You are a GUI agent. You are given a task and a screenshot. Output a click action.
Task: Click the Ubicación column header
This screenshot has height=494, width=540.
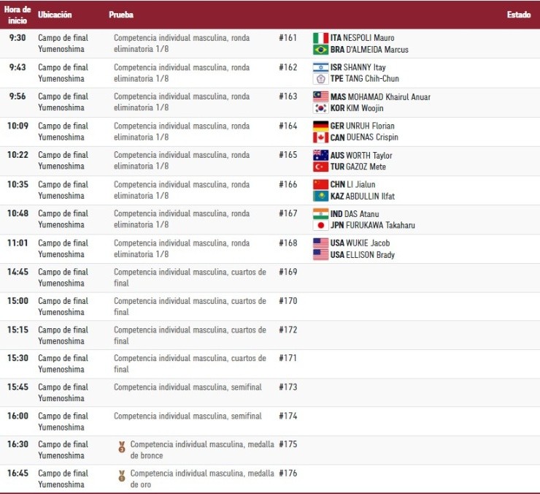(55, 15)
